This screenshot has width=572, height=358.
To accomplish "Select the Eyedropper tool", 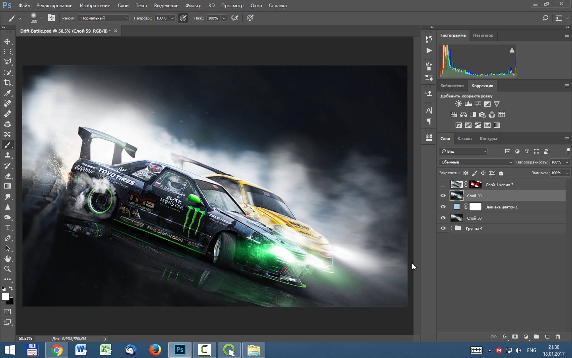I will 8,93.
